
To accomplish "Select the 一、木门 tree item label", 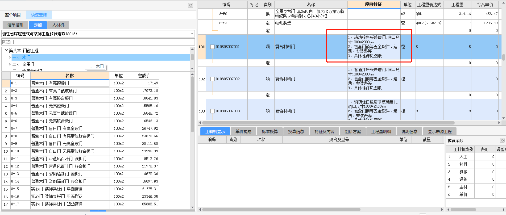I will coord(21,58).
